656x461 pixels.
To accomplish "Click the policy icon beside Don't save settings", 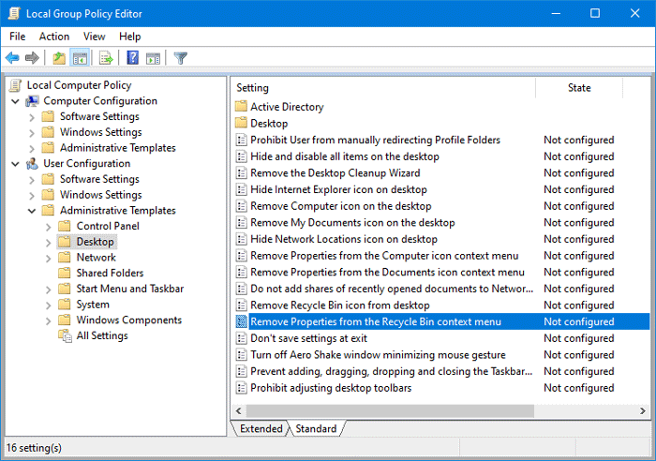I will coord(241,338).
